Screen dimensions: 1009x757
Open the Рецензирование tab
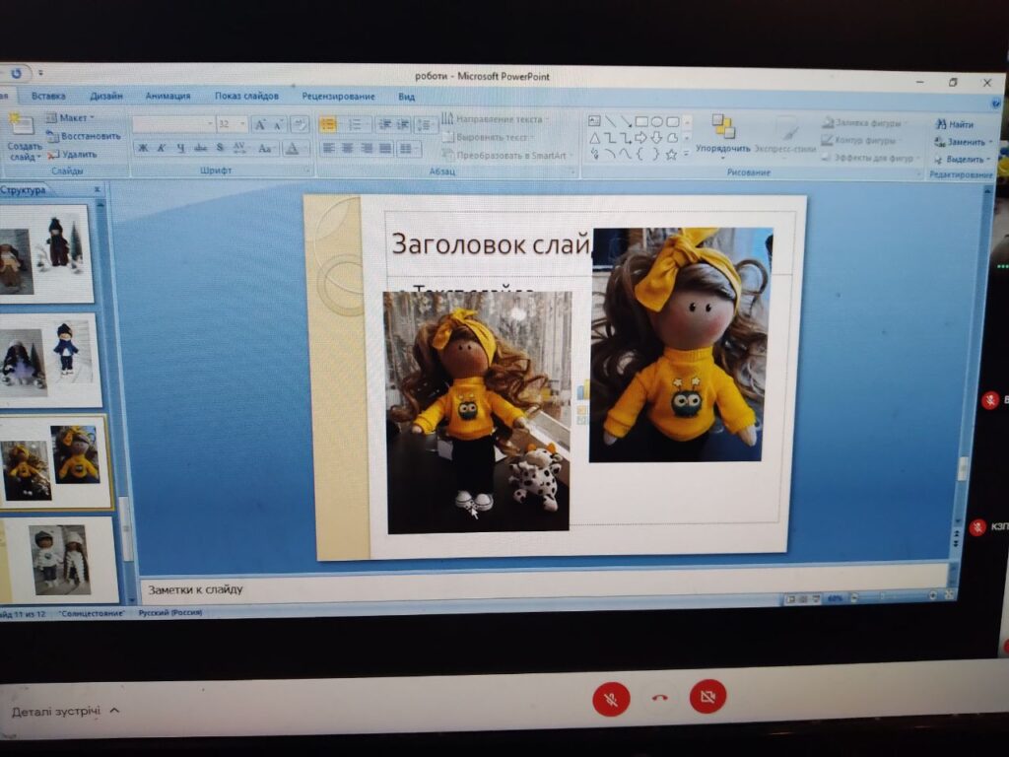click(338, 97)
